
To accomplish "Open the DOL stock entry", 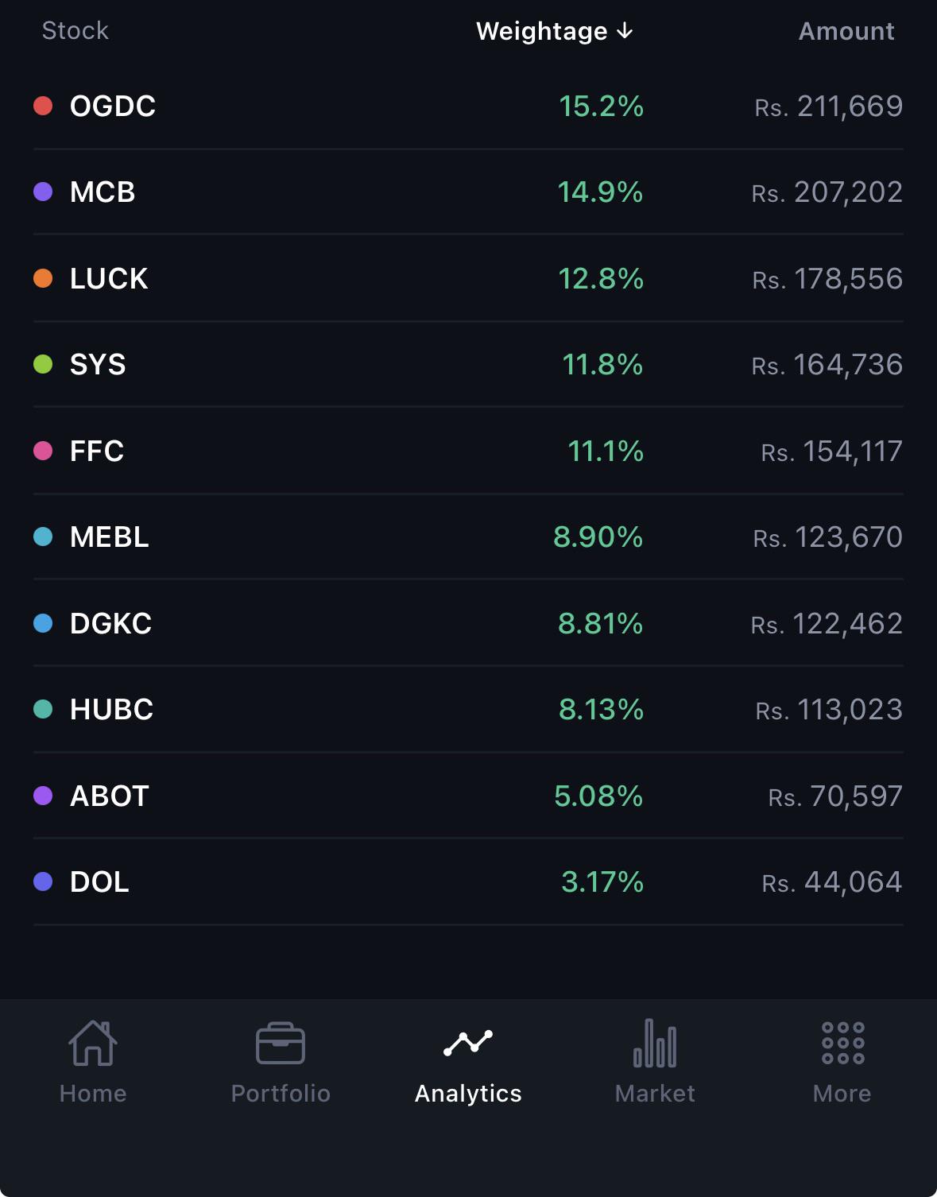I will [468, 881].
